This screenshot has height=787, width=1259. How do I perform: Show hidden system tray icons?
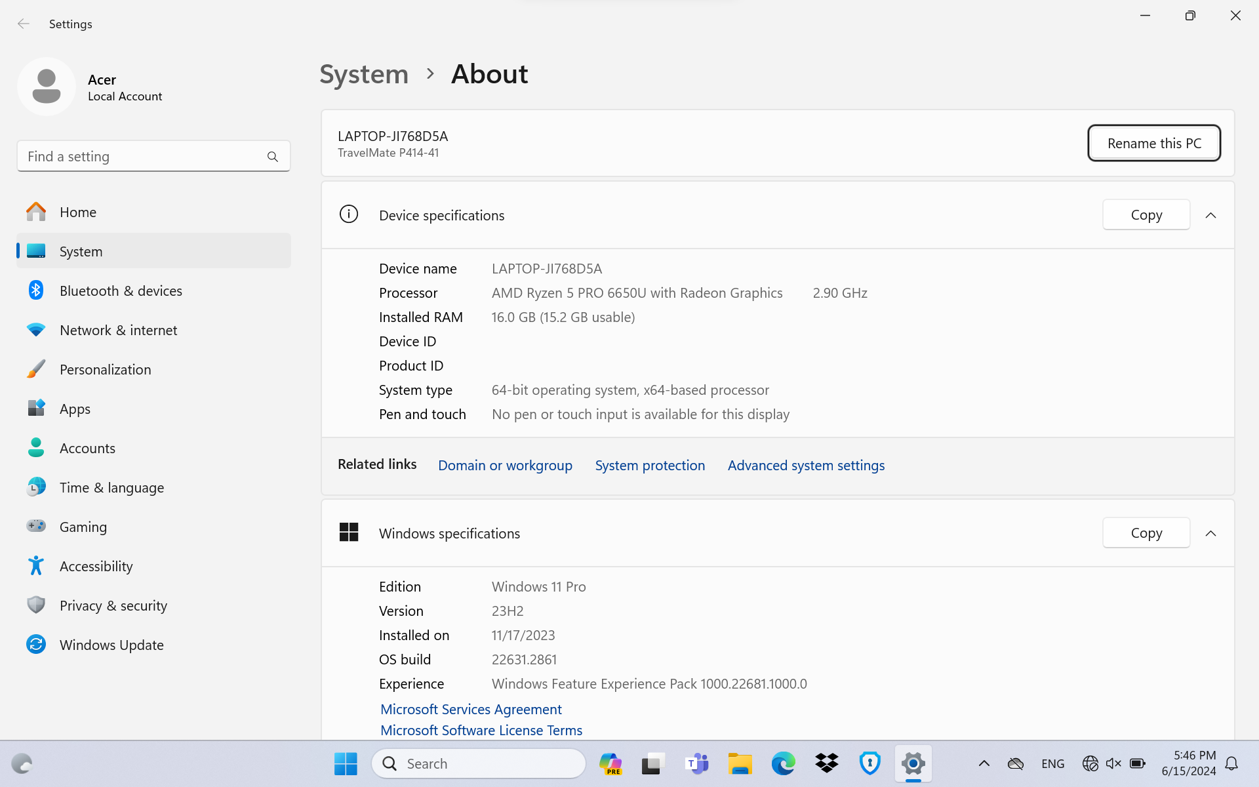pyautogui.click(x=984, y=763)
